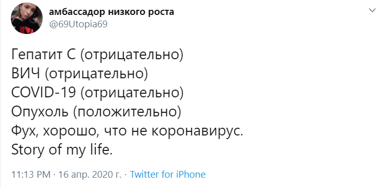Select the word 'ВИЧ' in the tweet
Image resolution: width=378 pixels, height=188 pixels.
coord(26,74)
